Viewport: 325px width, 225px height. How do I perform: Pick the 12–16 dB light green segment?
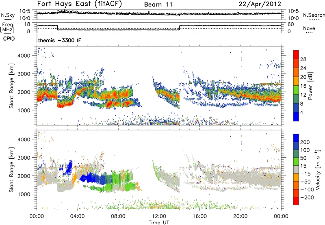tap(296, 90)
